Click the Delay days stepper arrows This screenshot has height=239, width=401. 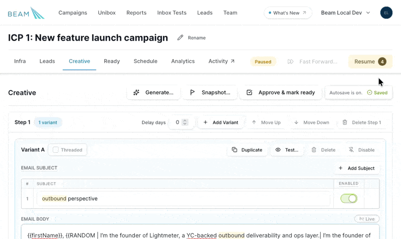pos(185,122)
